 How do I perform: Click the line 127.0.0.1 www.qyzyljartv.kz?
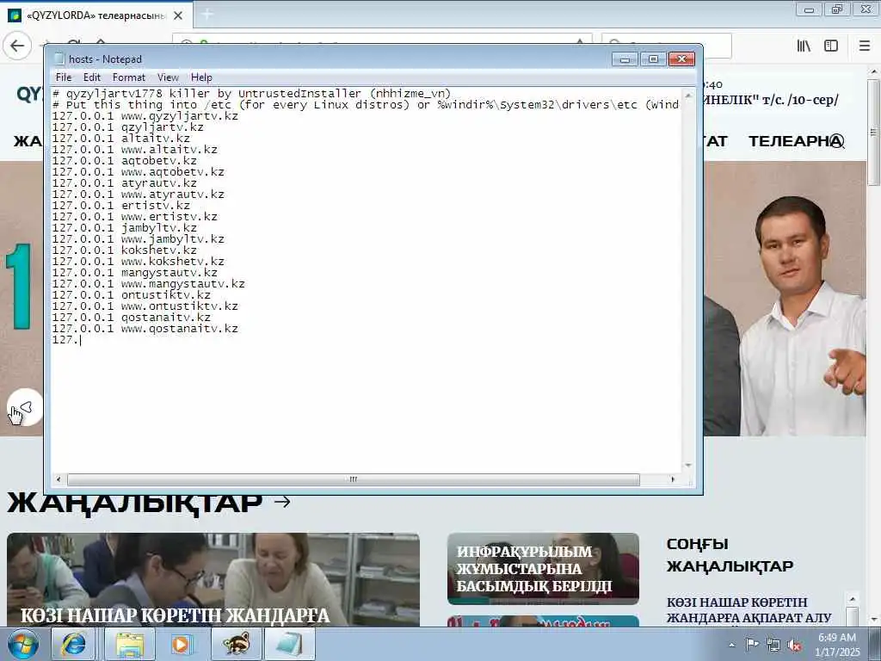pyautogui.click(x=145, y=116)
